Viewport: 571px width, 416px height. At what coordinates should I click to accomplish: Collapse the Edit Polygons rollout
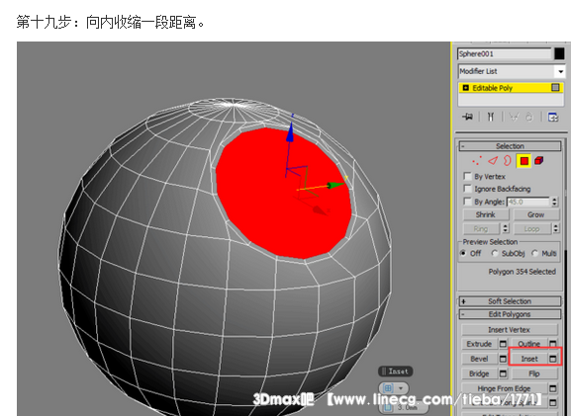(510, 314)
